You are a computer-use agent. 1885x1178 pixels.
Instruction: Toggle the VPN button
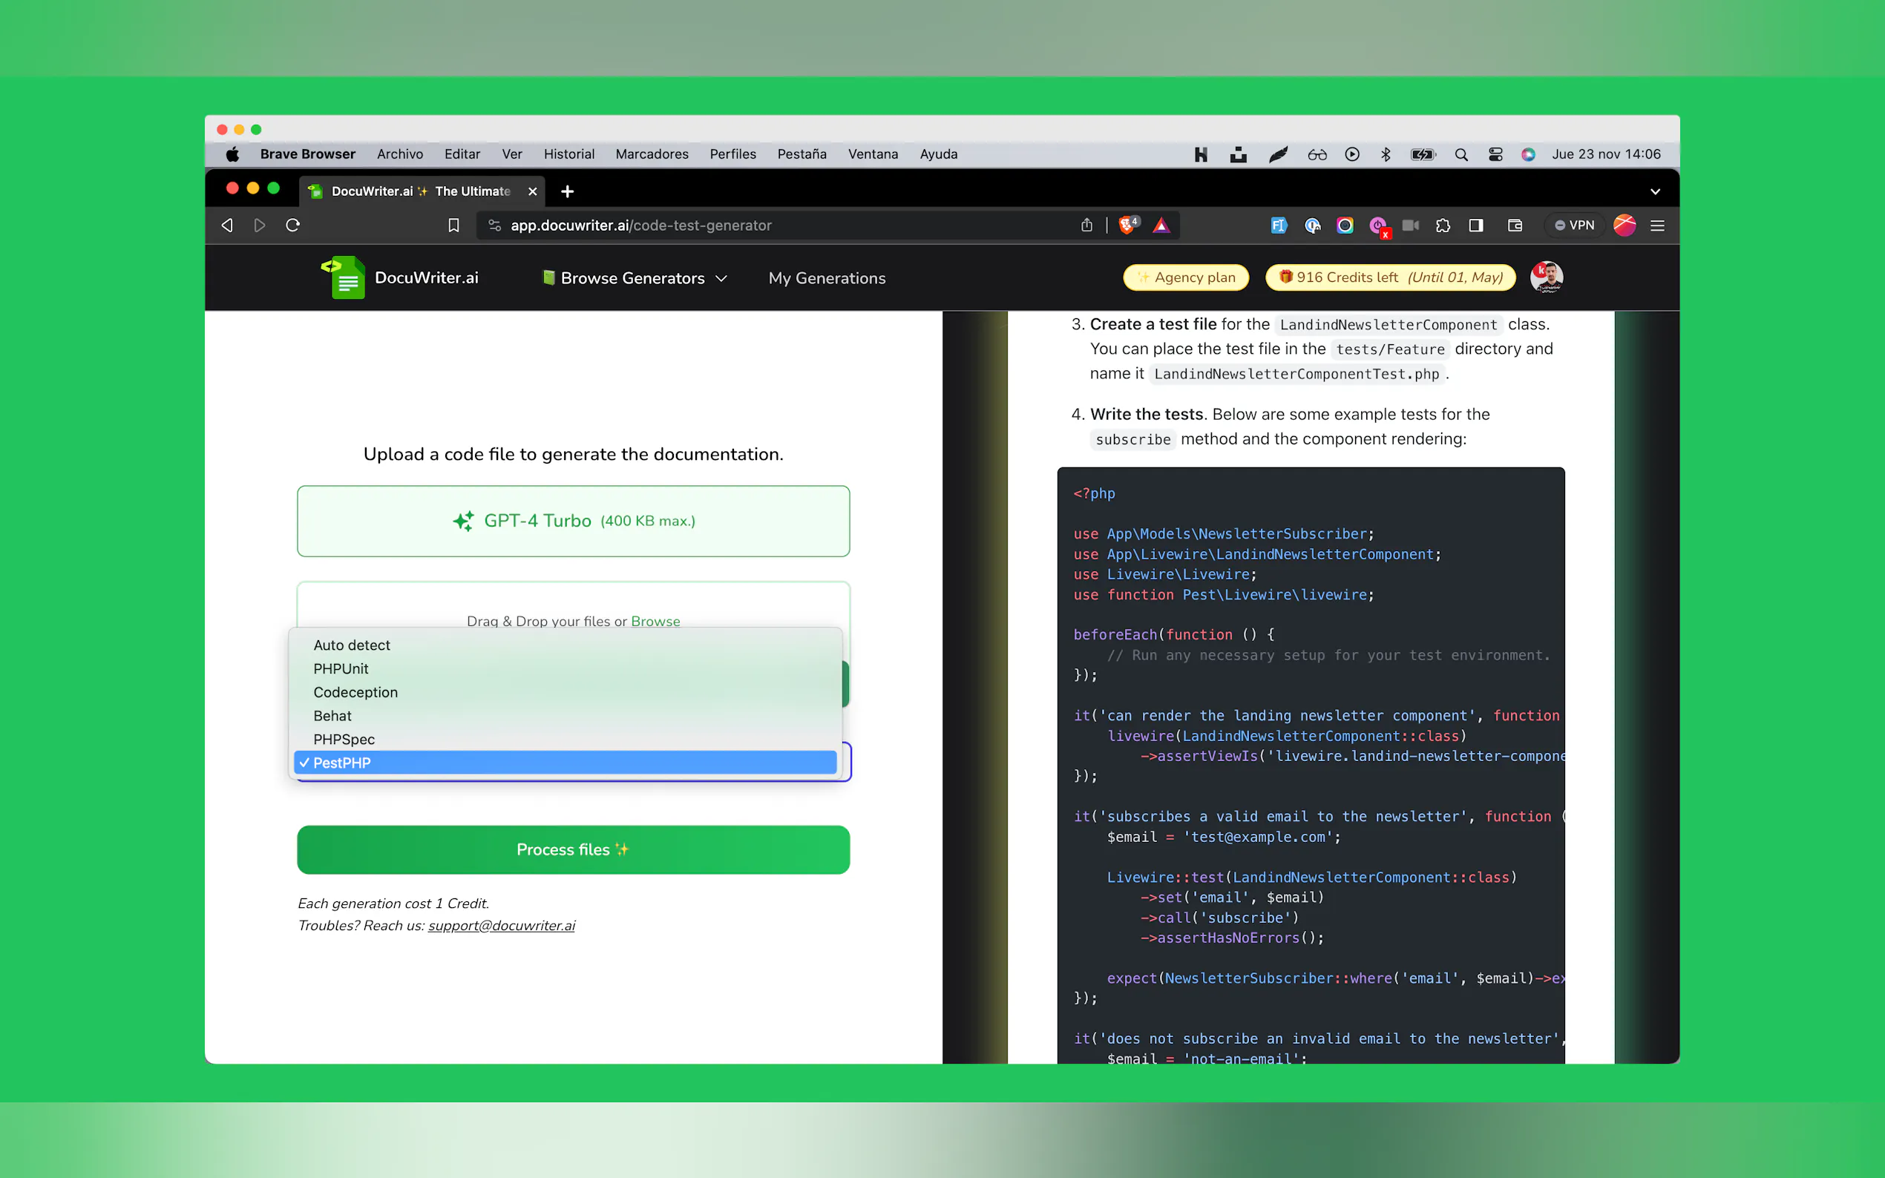point(1575,226)
